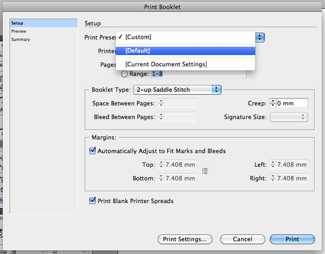
Task: Toggle Print Blank Printer Spreads checkbox
Action: [93, 200]
